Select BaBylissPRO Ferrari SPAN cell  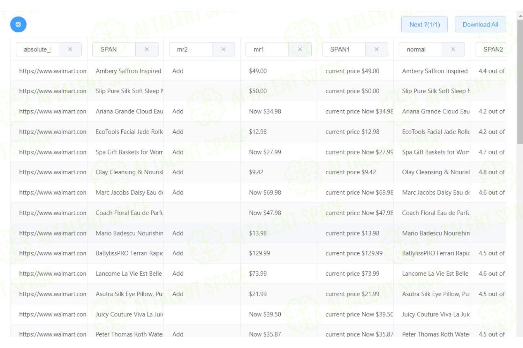(x=126, y=253)
